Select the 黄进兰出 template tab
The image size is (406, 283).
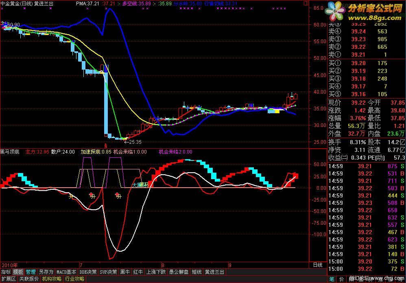pyautogui.click(x=214, y=272)
